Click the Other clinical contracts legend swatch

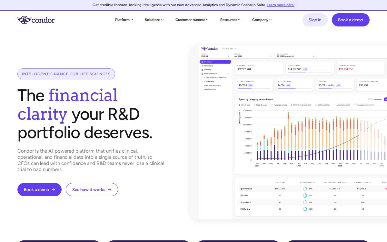(291, 105)
